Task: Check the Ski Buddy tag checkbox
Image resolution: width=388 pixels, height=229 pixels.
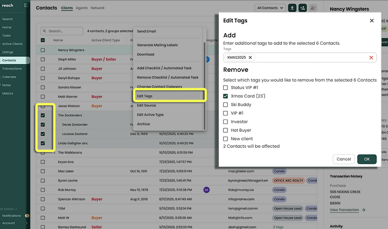Action: pos(225,105)
